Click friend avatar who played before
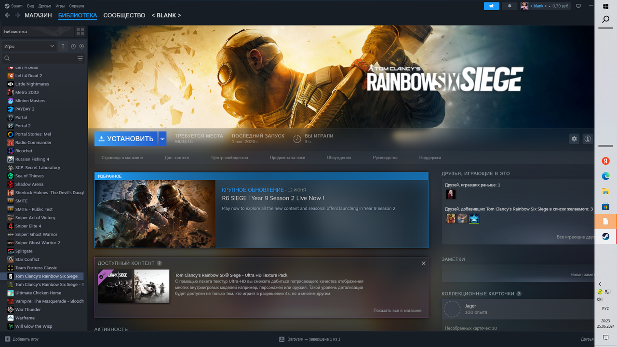 click(x=451, y=194)
